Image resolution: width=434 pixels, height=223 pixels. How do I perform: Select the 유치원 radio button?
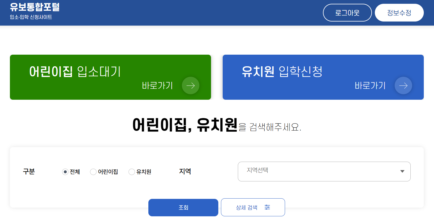[132, 172]
